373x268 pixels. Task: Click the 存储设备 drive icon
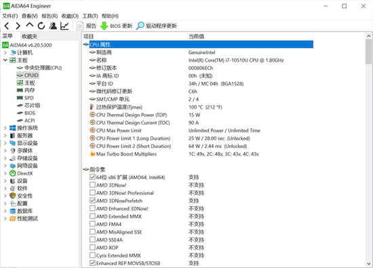coord(13,158)
